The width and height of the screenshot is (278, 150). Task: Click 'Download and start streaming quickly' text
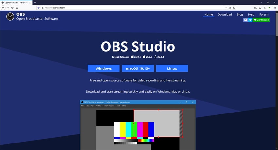click(x=138, y=92)
